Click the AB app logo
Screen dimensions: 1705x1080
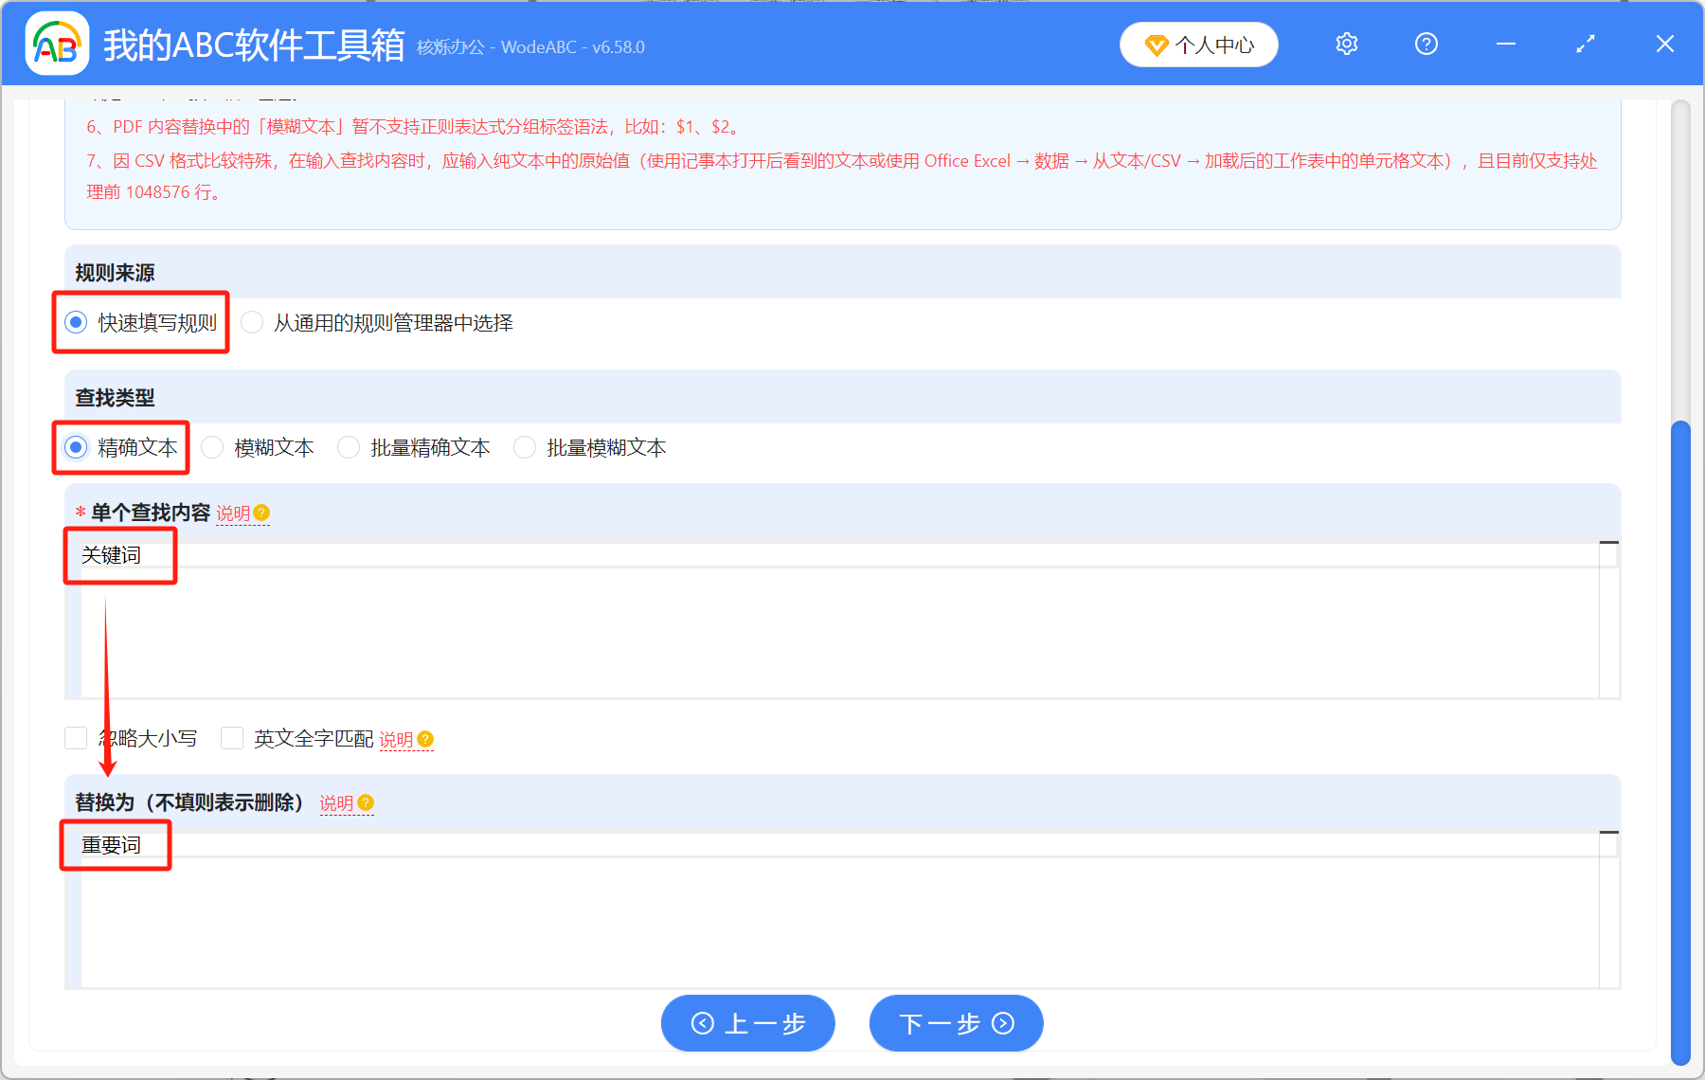[57, 44]
